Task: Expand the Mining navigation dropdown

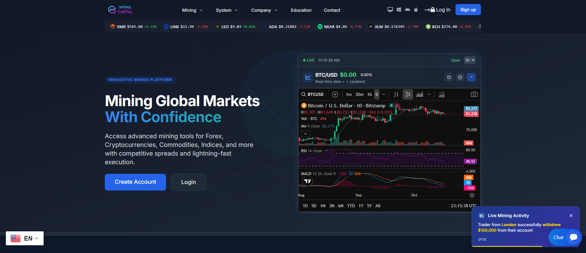Action: click(192, 10)
